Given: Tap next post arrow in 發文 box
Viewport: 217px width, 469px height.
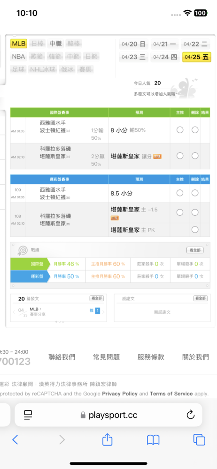Looking at the screenshot, I should coord(103,312).
